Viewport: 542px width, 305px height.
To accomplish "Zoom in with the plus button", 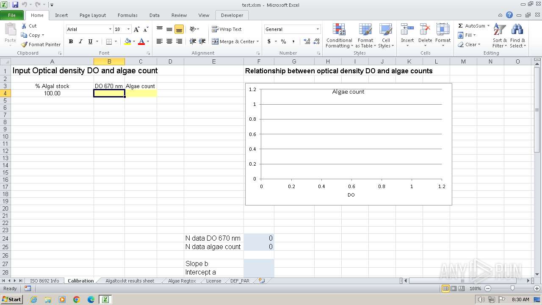I will tap(537, 288).
